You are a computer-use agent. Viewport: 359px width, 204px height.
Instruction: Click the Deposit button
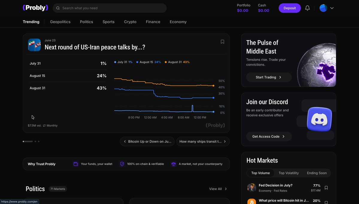[290, 8]
